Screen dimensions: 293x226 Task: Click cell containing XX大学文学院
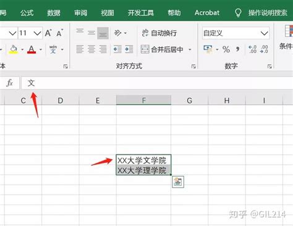(x=143, y=160)
